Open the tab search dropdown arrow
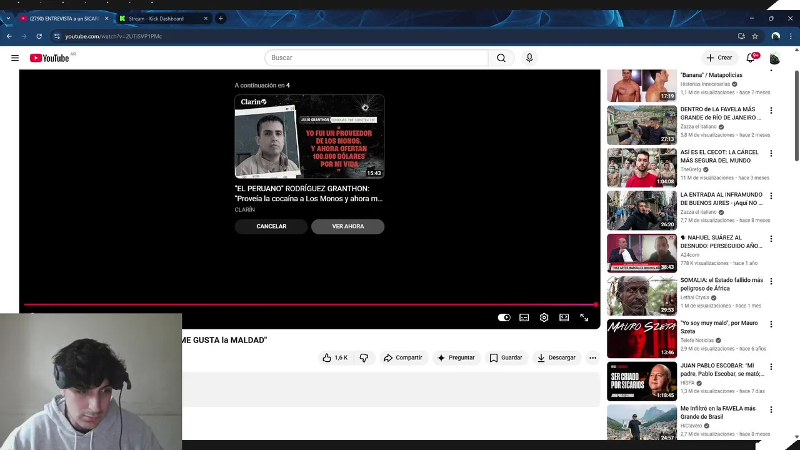The height and width of the screenshot is (450, 800). tap(7, 19)
